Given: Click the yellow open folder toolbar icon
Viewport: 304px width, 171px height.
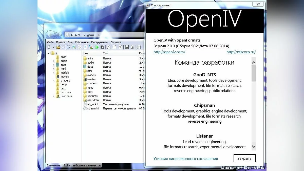Looking at the screenshot, I should click(58, 47).
